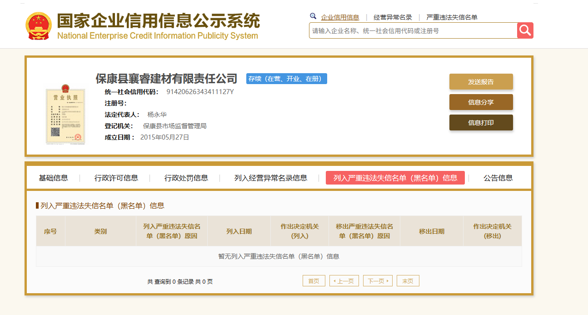The height and width of the screenshot is (315, 588).
Task: Click the 列入严重违法失信名单（黑名单）原因 column header
Action: click(172, 231)
